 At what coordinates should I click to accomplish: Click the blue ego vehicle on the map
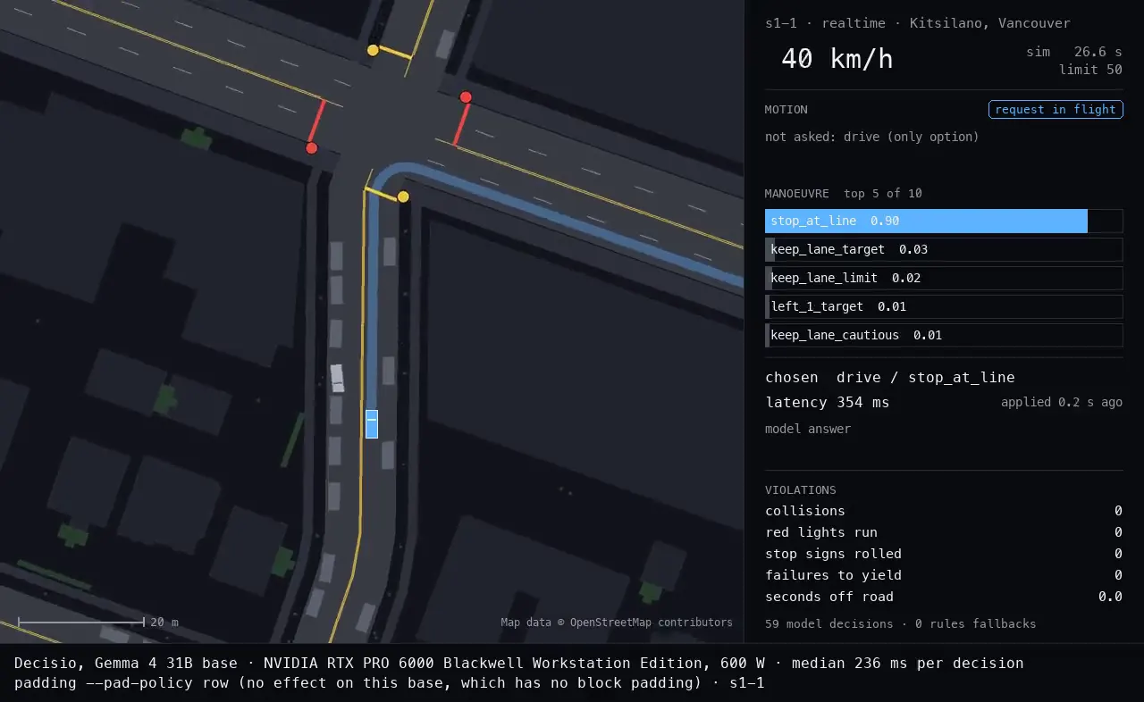[372, 423]
